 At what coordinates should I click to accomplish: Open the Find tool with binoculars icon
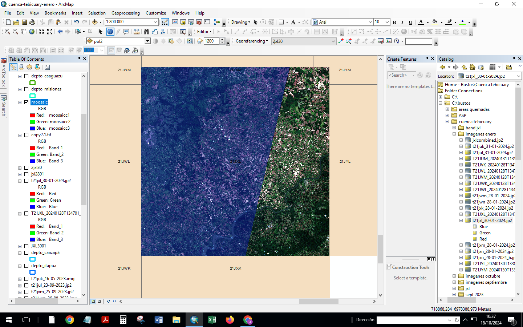(x=147, y=32)
